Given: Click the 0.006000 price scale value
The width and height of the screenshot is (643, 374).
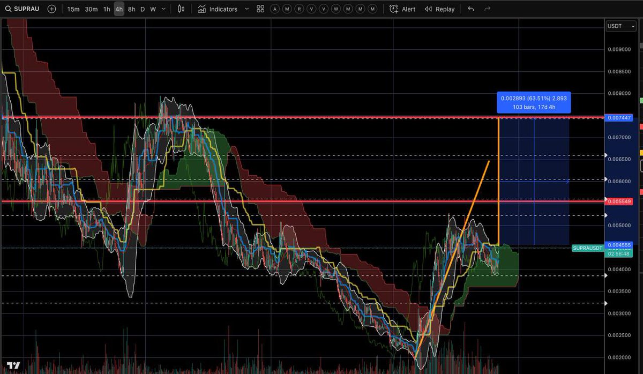Looking at the screenshot, I should point(619,181).
